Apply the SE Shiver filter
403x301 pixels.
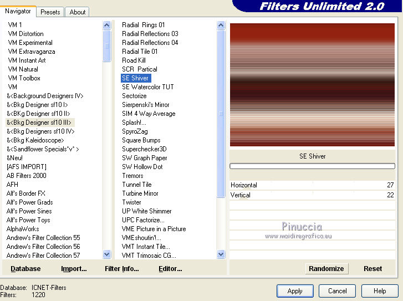295,291
